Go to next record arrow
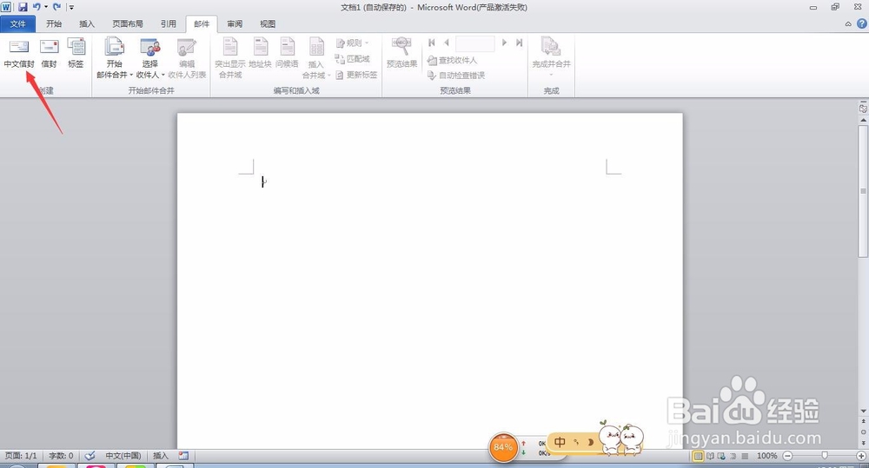The width and height of the screenshot is (869, 468). pos(504,43)
